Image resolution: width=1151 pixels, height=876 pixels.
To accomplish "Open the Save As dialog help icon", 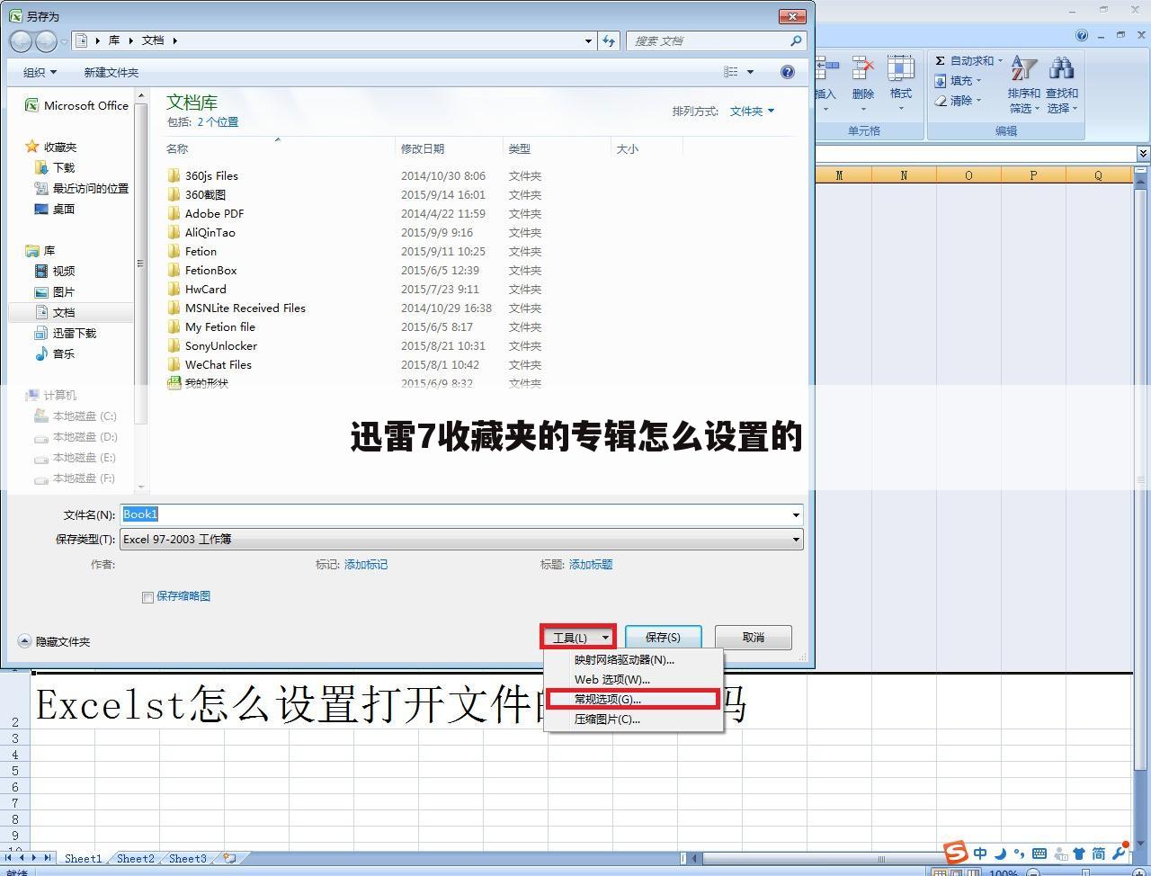I will click(x=788, y=72).
